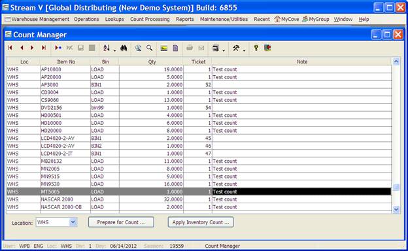Click the document page icon

[x=175, y=48]
